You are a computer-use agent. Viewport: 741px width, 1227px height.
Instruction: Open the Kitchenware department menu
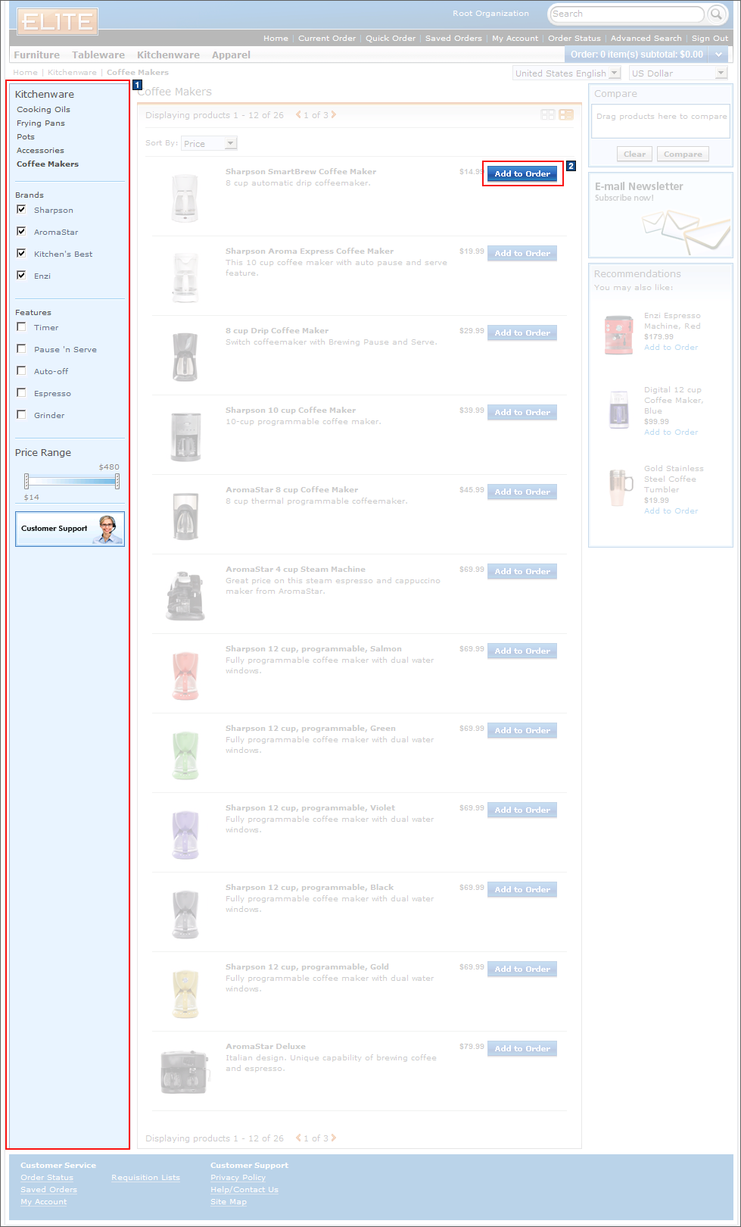pyautogui.click(x=168, y=55)
